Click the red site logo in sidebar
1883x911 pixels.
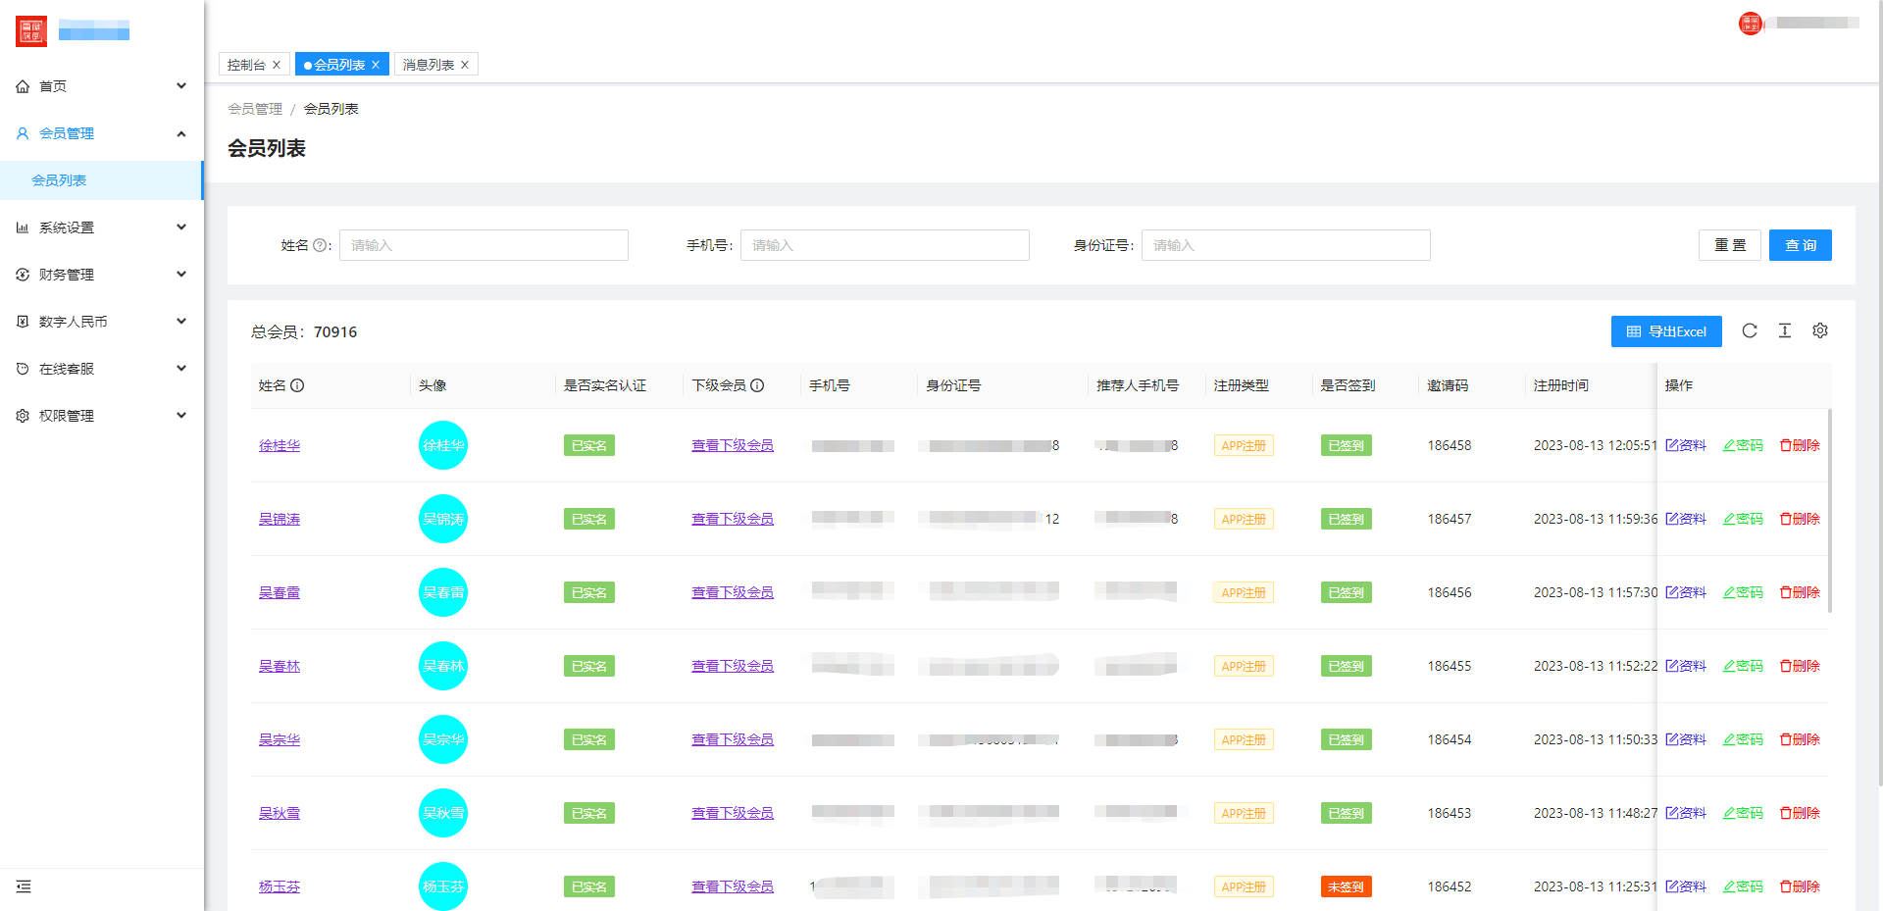(31, 31)
